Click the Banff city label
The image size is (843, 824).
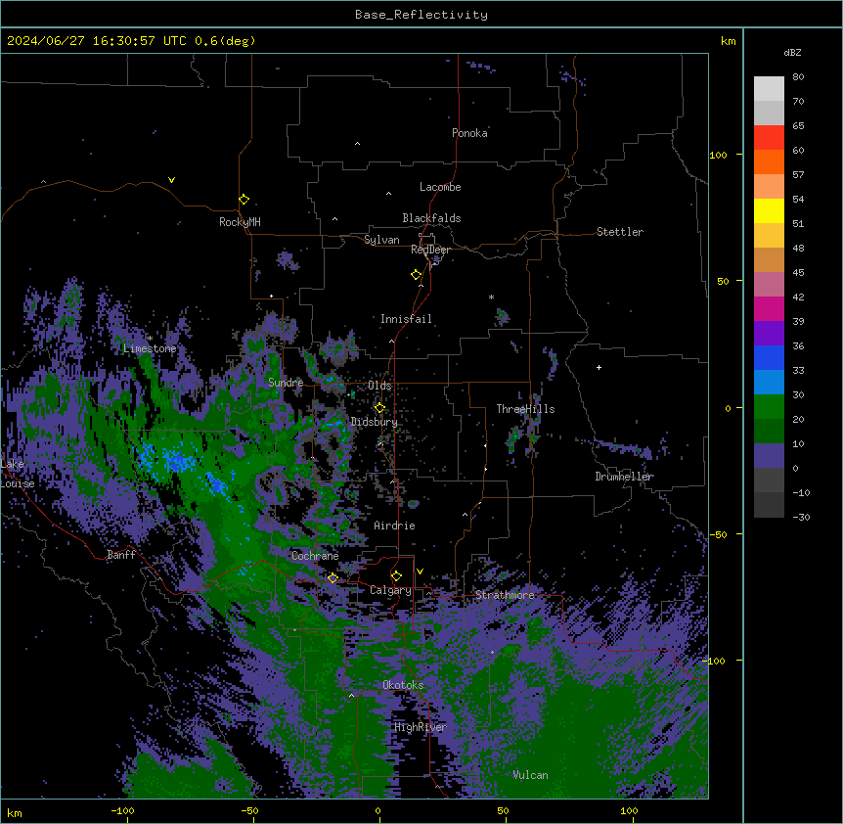(121, 555)
